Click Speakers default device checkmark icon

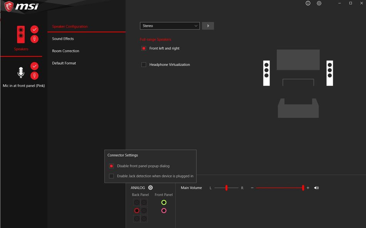click(x=35, y=29)
